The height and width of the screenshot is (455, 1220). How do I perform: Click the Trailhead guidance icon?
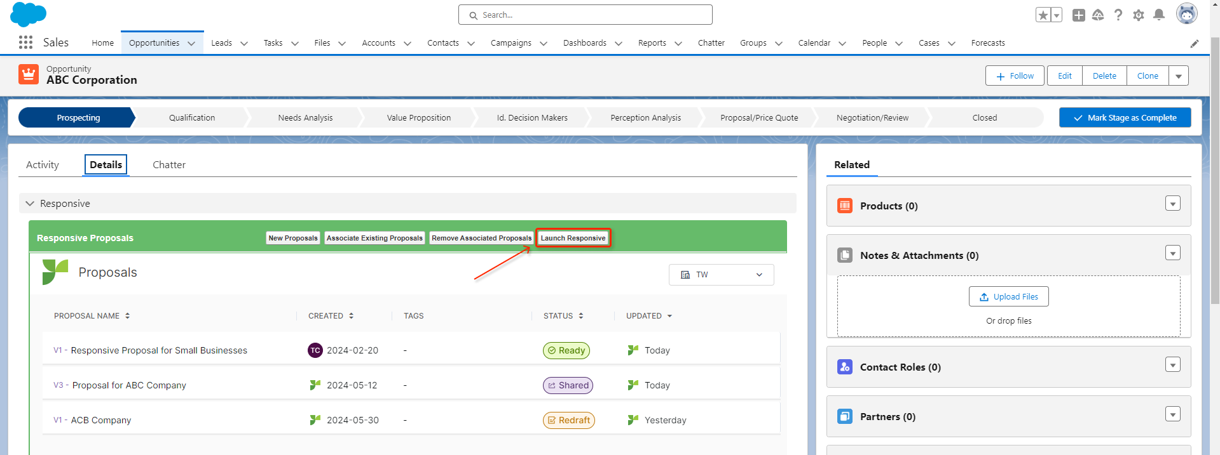pyautogui.click(x=1098, y=15)
